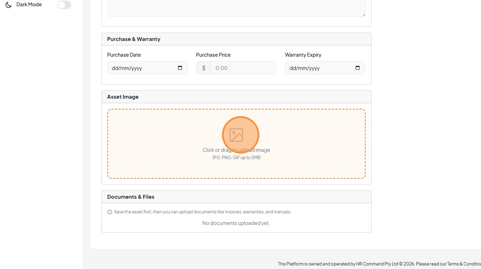Image resolution: width=481 pixels, height=269 pixels.
Task: Click the "No documents uploaded yet." message
Action: (x=236, y=223)
